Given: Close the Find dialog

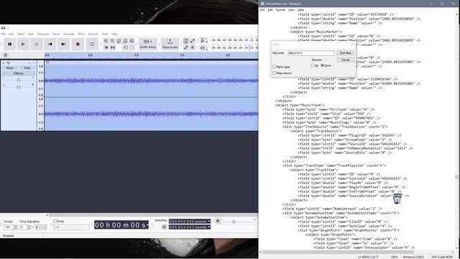Looking at the screenshot, I should (352, 45).
